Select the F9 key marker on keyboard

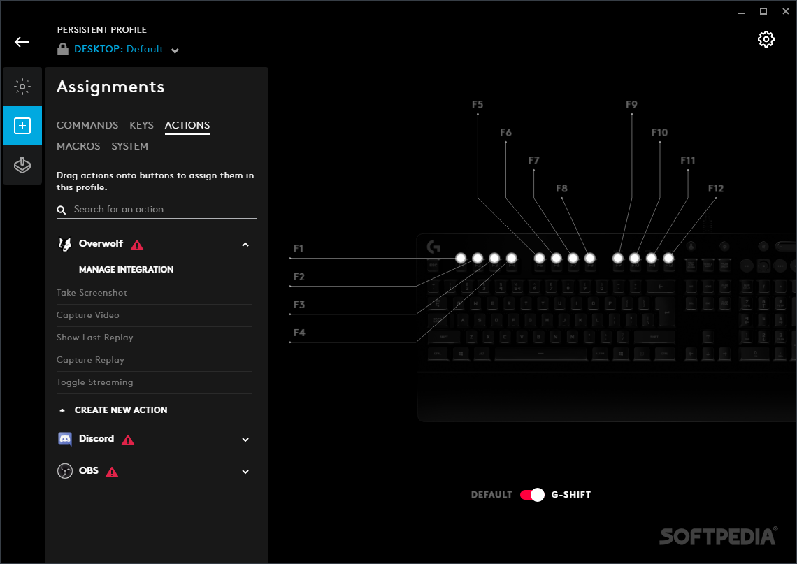point(617,258)
